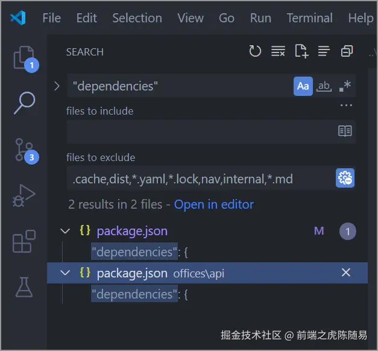This screenshot has width=378, height=351.
Task: Open the Testing flask icon
Action: tap(24, 287)
